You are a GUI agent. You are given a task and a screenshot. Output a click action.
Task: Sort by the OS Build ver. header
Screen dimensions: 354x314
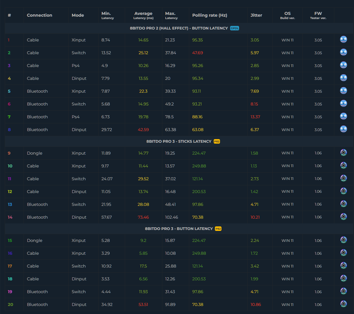point(287,15)
